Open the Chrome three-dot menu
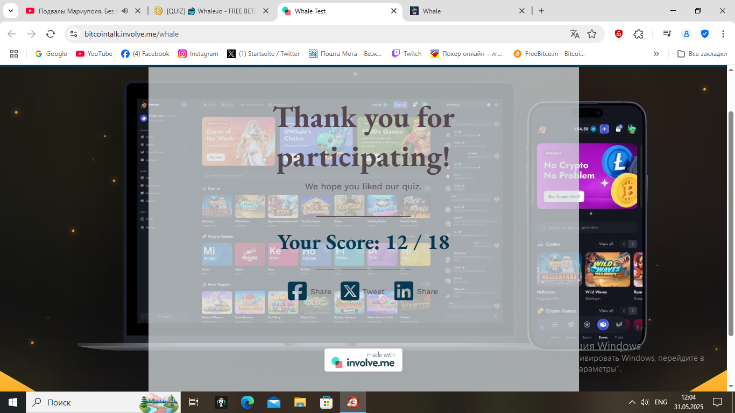Screen dimensions: 735x413 pos(723,34)
